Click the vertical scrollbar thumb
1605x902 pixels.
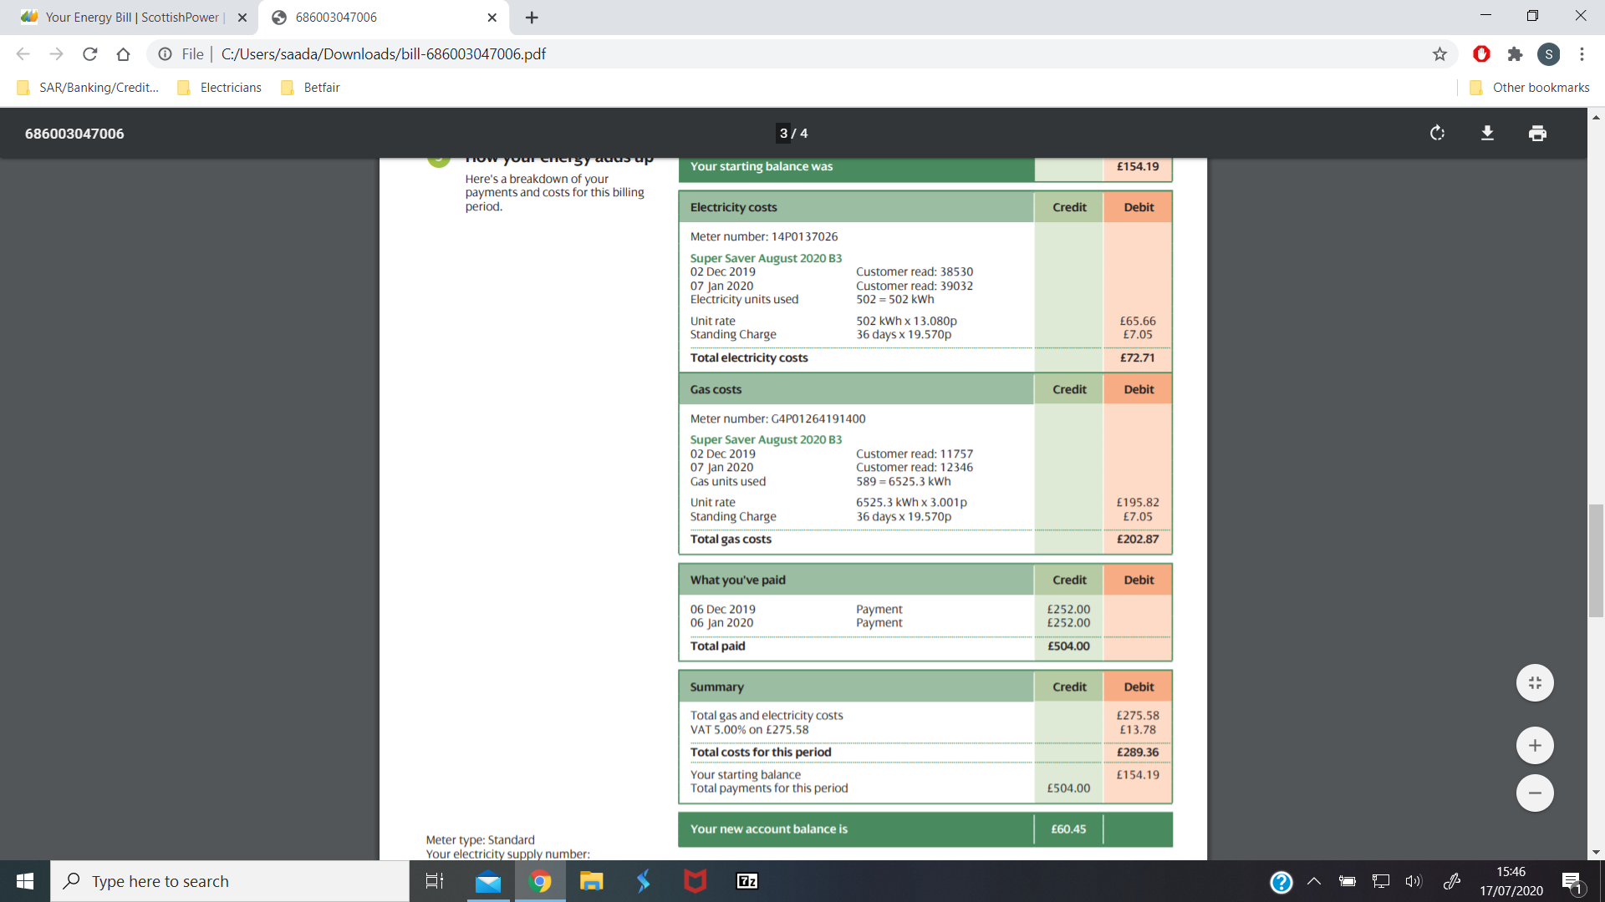pos(1596,560)
